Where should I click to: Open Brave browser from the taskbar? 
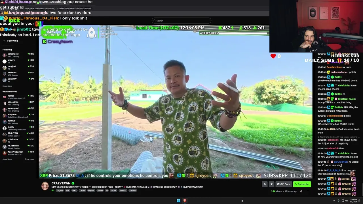(x=185, y=201)
